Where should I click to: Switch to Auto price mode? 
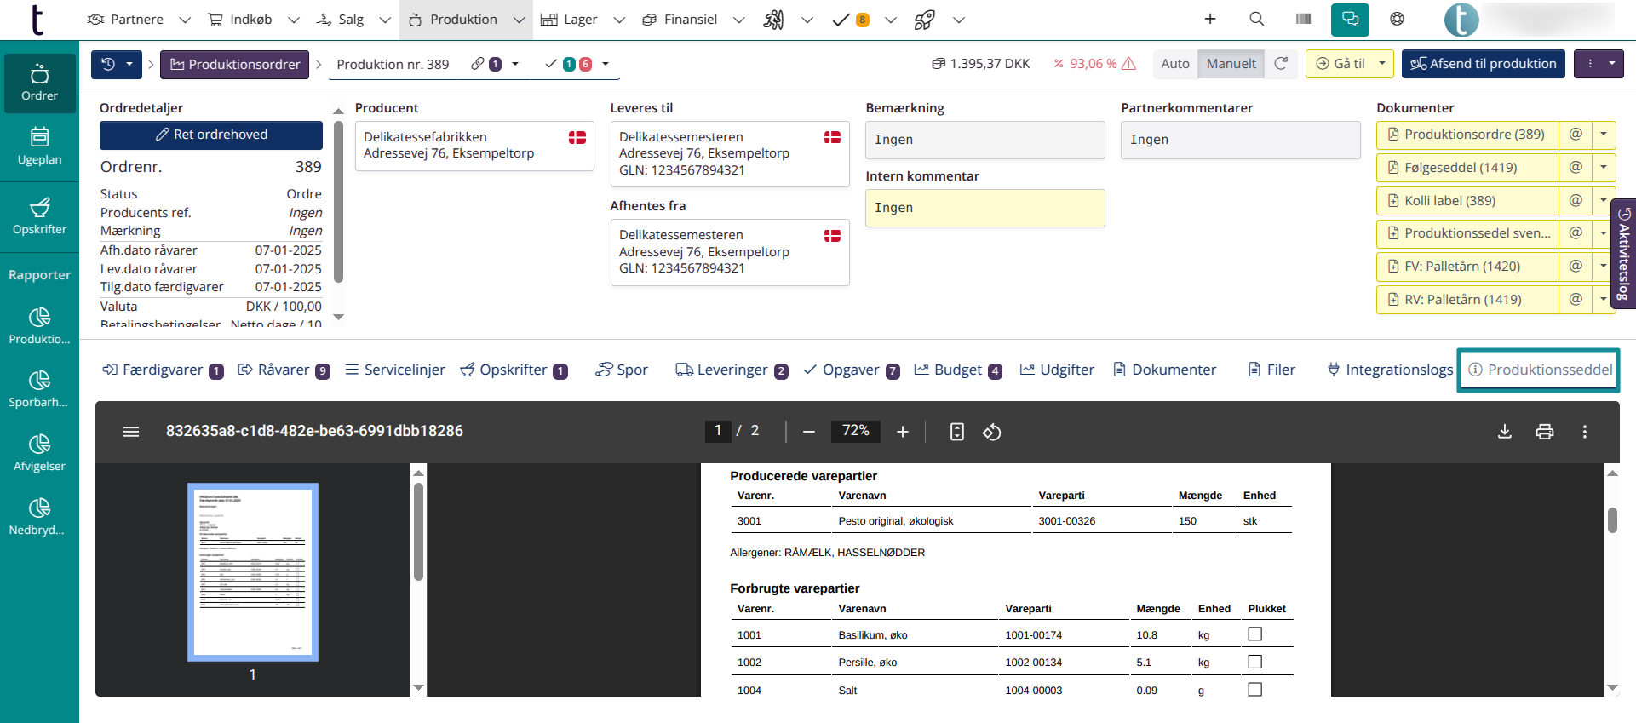(1175, 64)
